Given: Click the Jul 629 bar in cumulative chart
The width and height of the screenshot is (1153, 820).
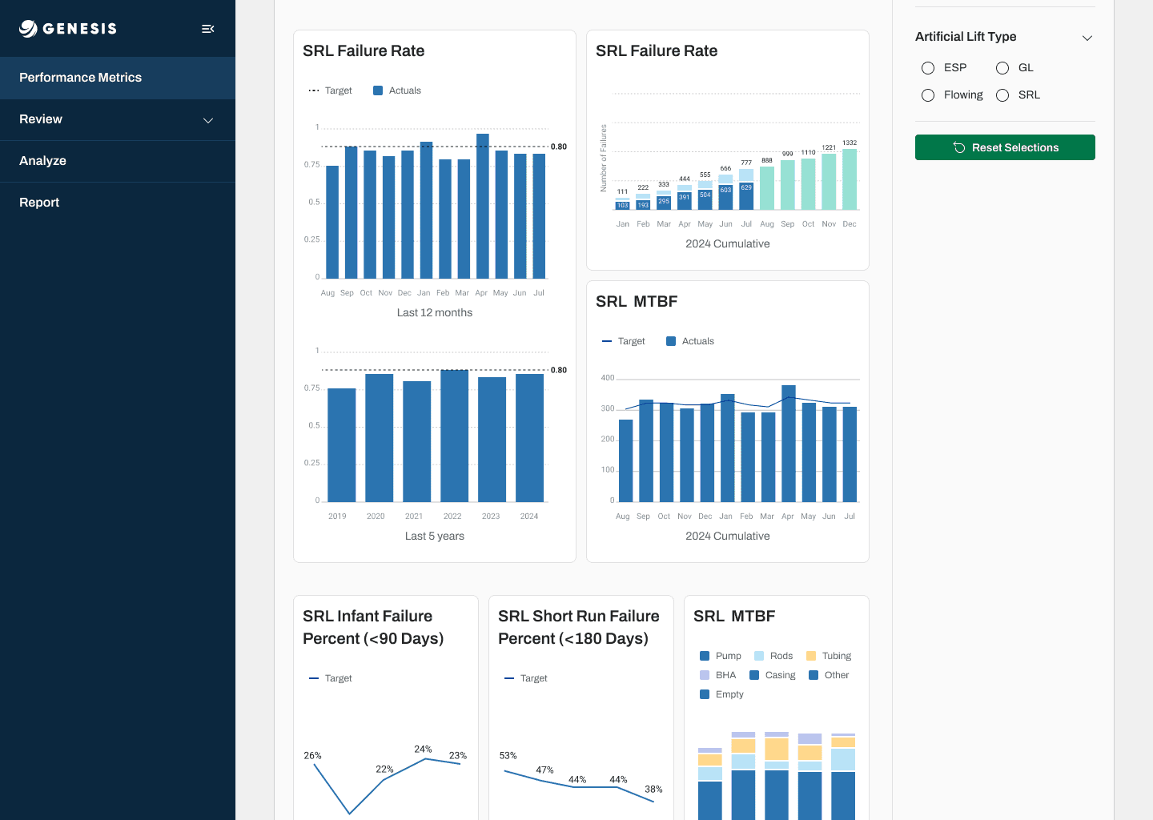Looking at the screenshot, I should [x=746, y=195].
